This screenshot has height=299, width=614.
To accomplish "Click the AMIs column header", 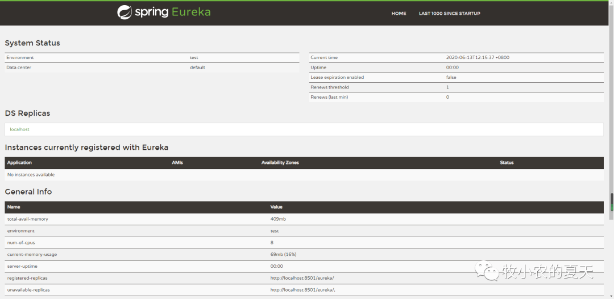I will click(177, 163).
